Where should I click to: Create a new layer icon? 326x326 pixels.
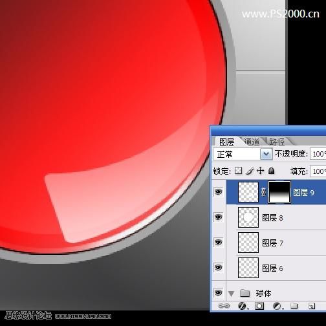312,306
